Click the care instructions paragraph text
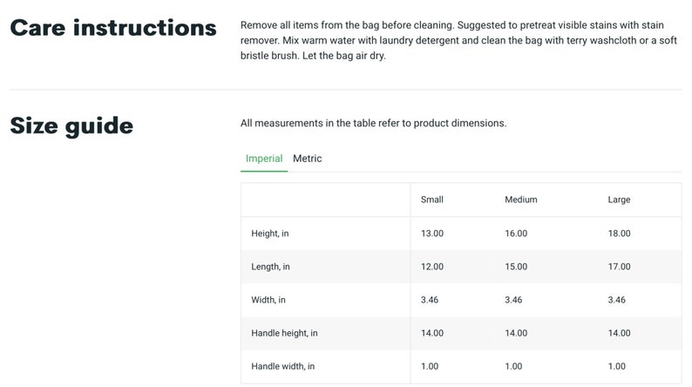This screenshot has height=387, width=692. (458, 40)
